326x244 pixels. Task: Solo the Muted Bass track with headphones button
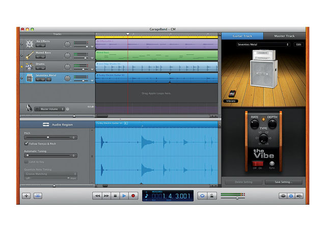click(43, 57)
